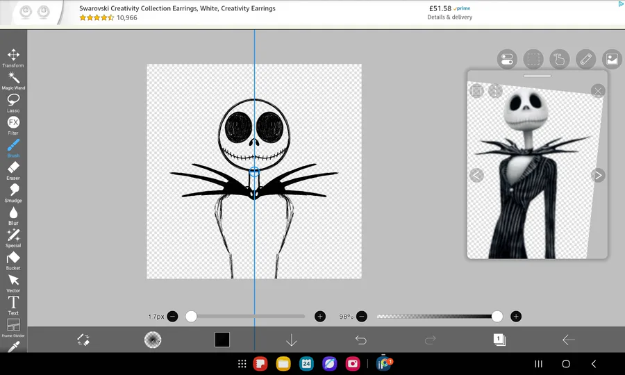Decrease opacity with minus button

(362, 317)
